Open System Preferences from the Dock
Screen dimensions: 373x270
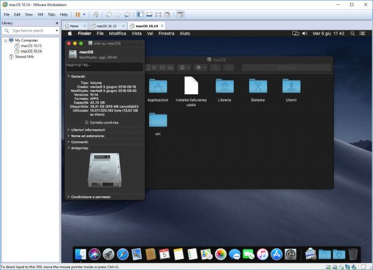290,254
